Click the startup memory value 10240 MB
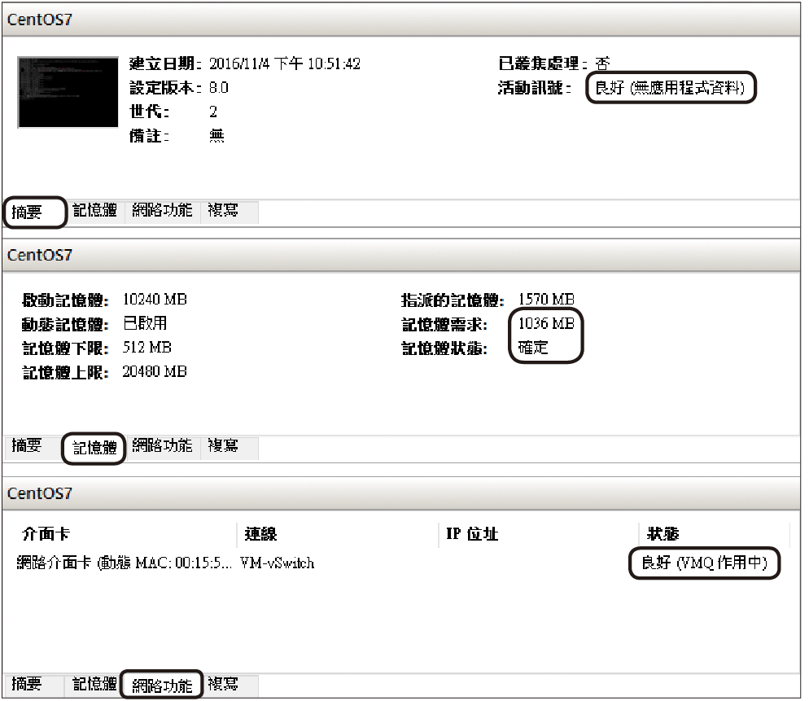The width and height of the screenshot is (809, 701). coord(155,300)
